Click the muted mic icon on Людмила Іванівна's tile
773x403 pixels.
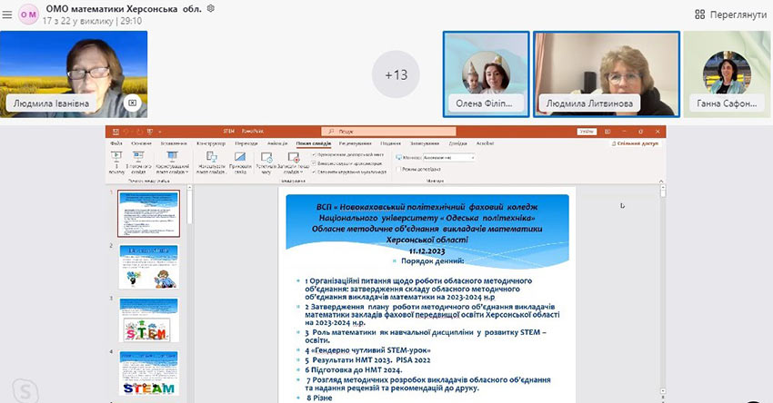(x=132, y=103)
